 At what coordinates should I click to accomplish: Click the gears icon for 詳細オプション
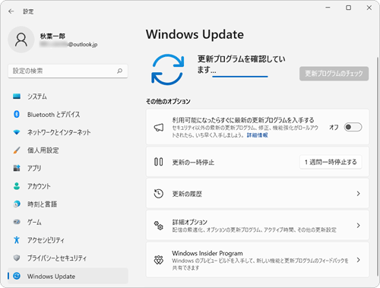coord(159,226)
